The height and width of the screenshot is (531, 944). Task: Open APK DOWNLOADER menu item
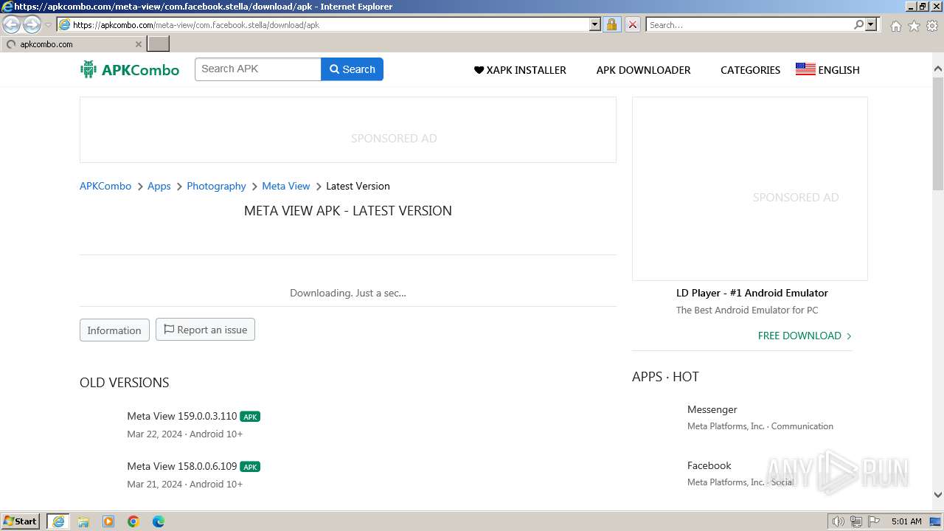point(643,70)
